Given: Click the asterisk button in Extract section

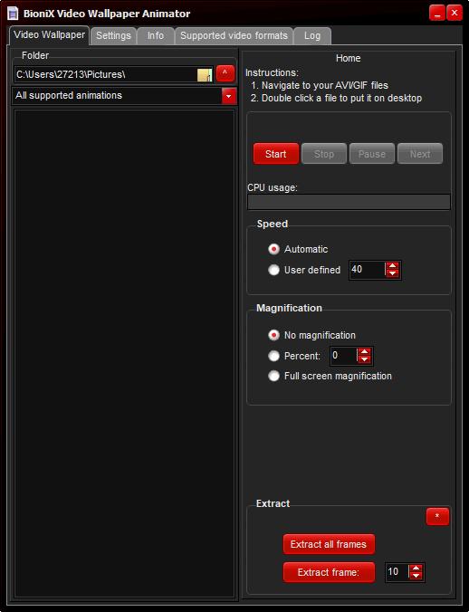Looking at the screenshot, I should pos(437,517).
